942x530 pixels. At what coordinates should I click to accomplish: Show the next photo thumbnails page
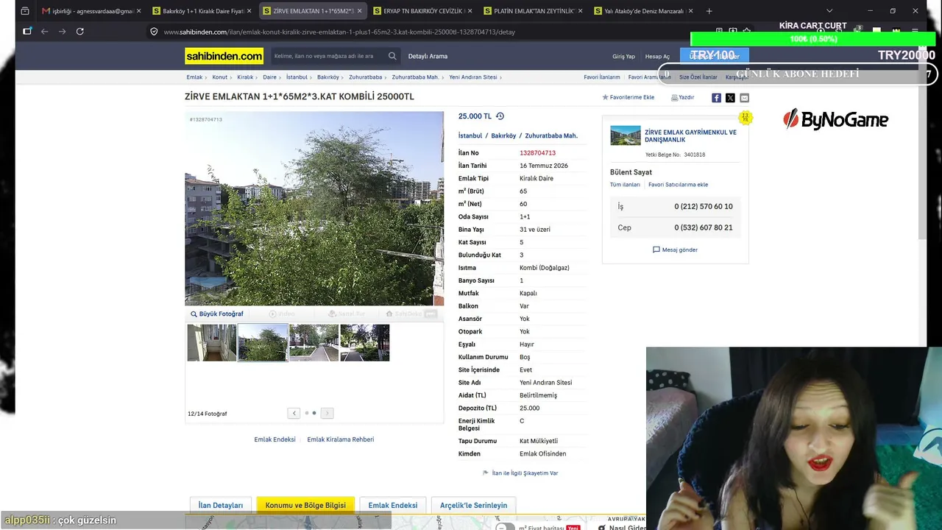(327, 413)
